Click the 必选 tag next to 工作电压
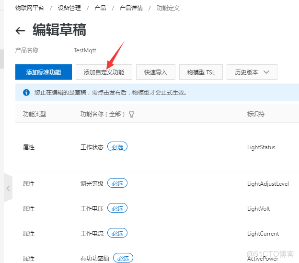 coord(117,208)
